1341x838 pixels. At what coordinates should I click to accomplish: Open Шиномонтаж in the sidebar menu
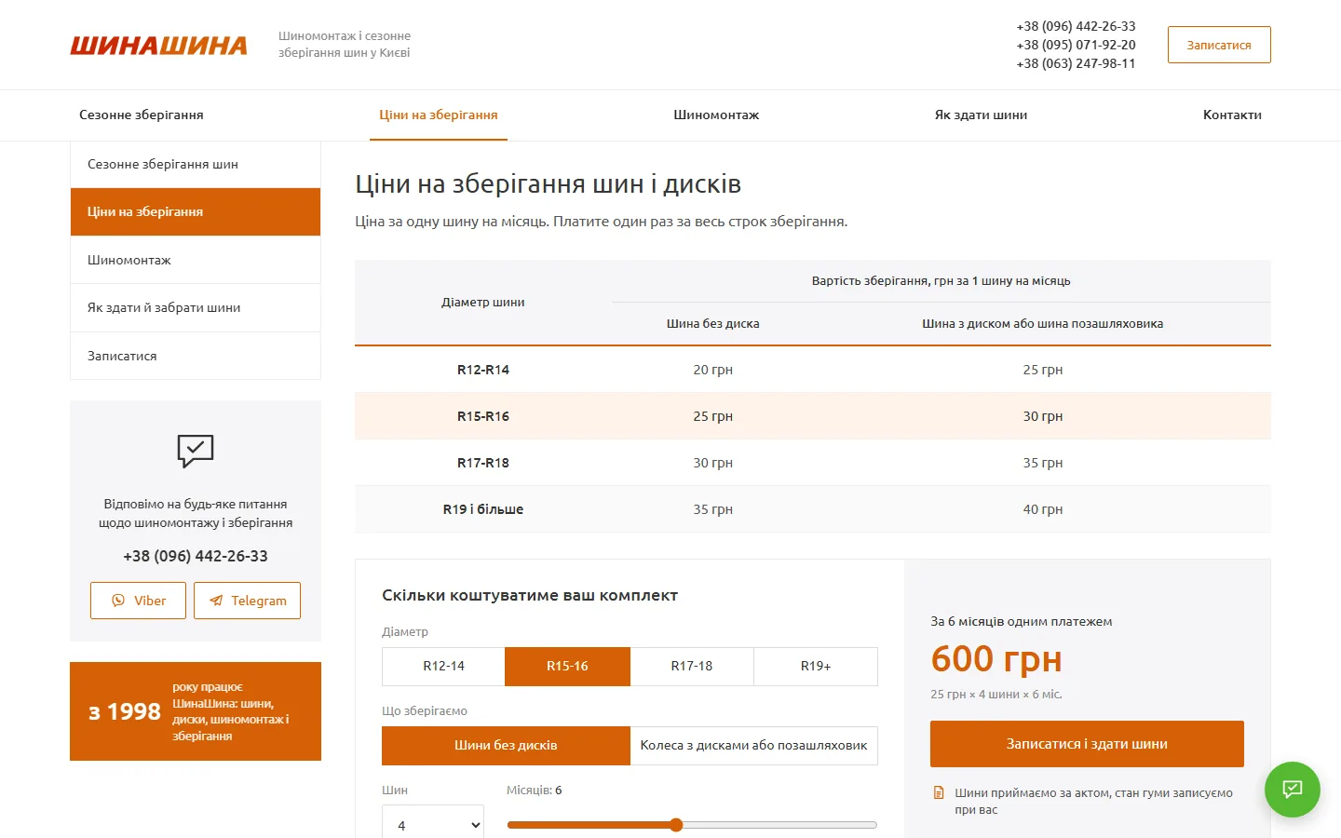(196, 260)
